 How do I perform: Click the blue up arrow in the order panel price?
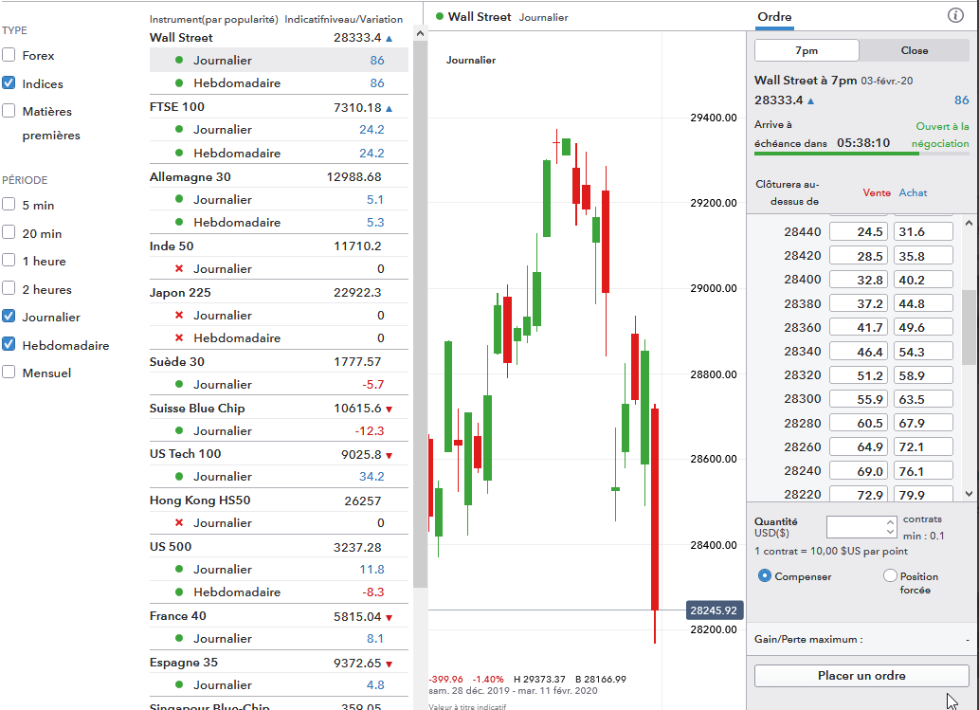click(811, 100)
